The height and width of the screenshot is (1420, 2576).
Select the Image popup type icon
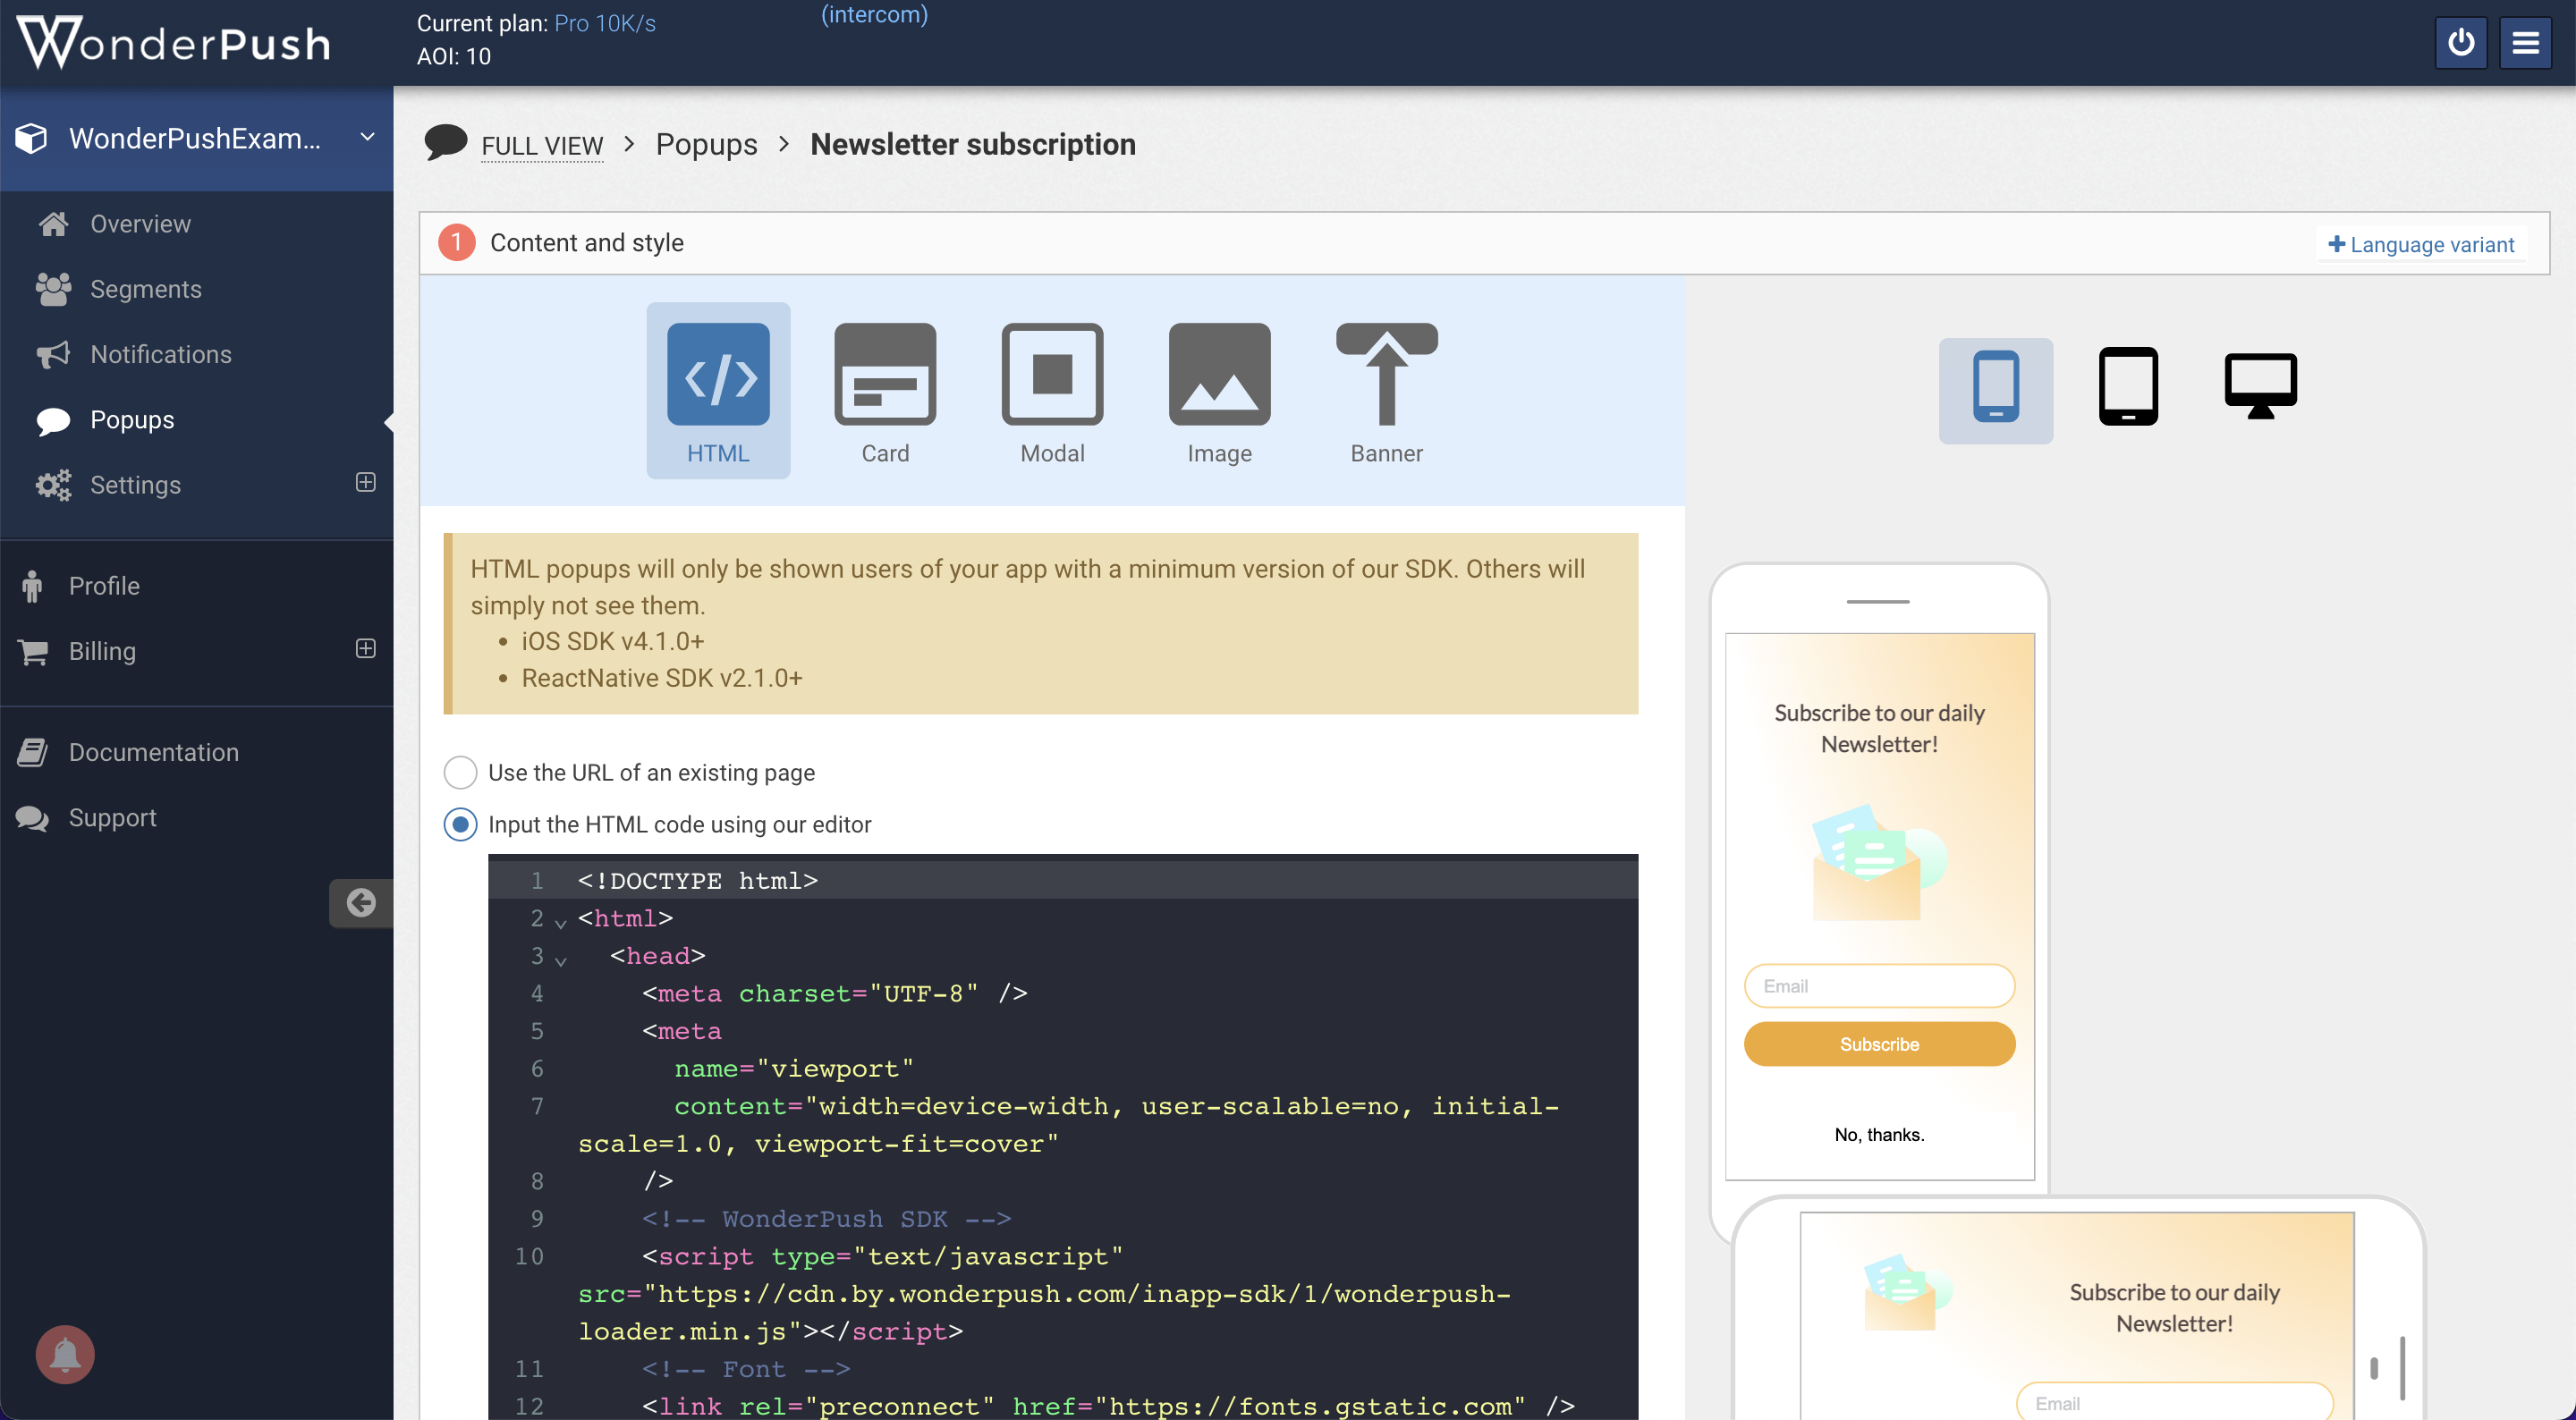click(x=1219, y=374)
